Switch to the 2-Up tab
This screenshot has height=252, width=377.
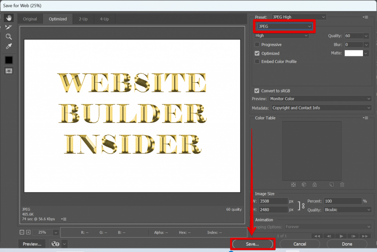click(x=83, y=18)
